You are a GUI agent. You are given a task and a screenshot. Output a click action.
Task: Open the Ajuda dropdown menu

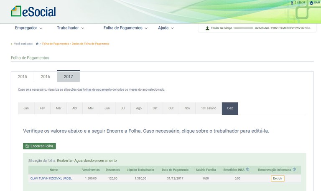(x=166, y=28)
